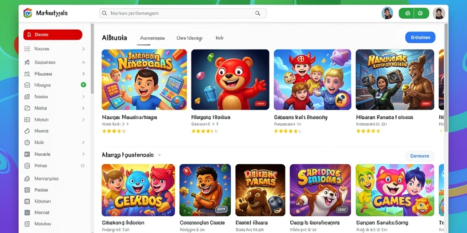
Task: Click the red badge on two-characters card with boxes
Action: (425, 104)
